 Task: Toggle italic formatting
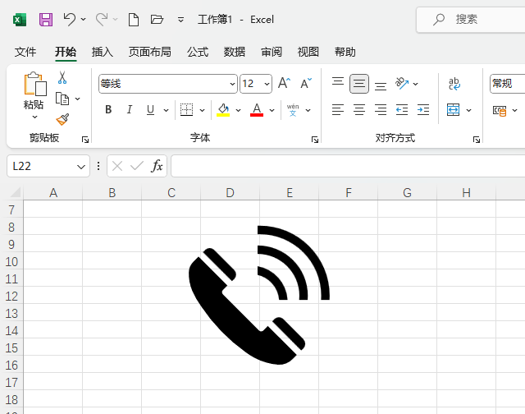coord(130,109)
